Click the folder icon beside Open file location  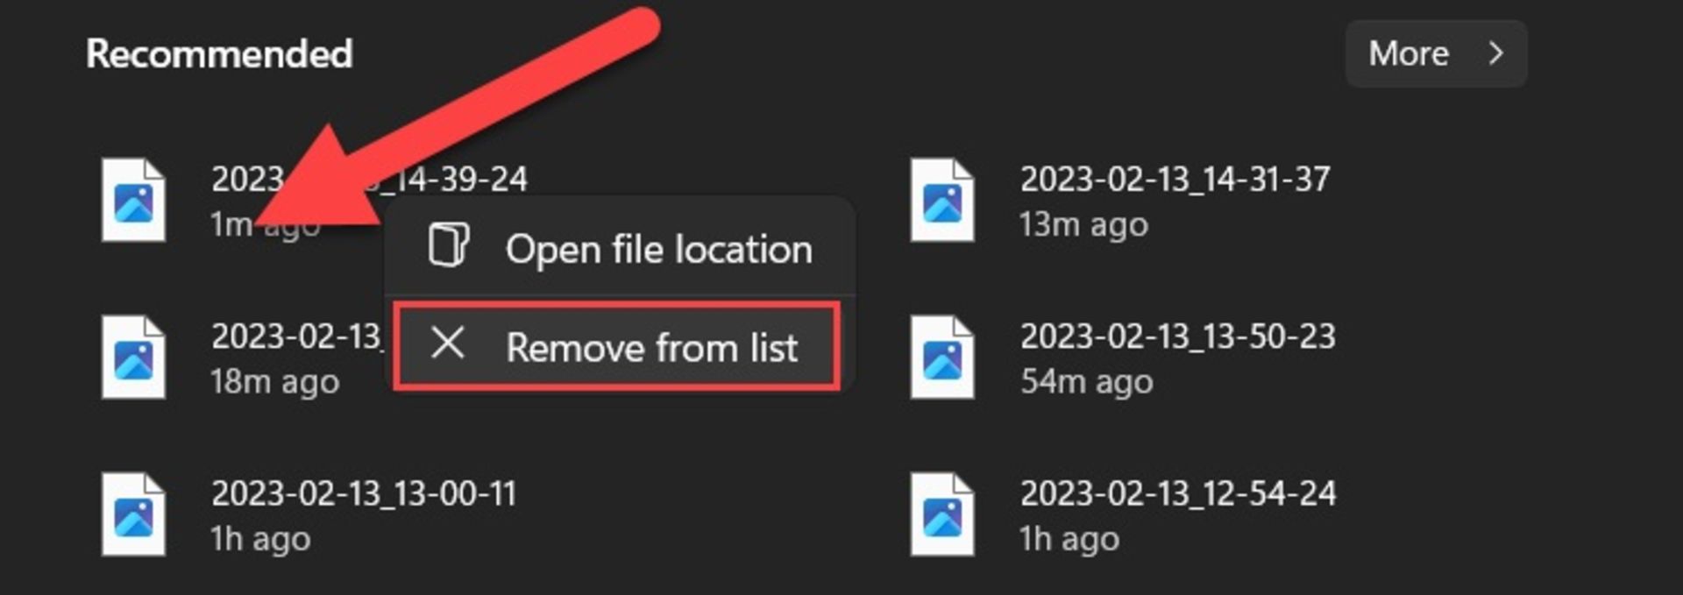448,244
